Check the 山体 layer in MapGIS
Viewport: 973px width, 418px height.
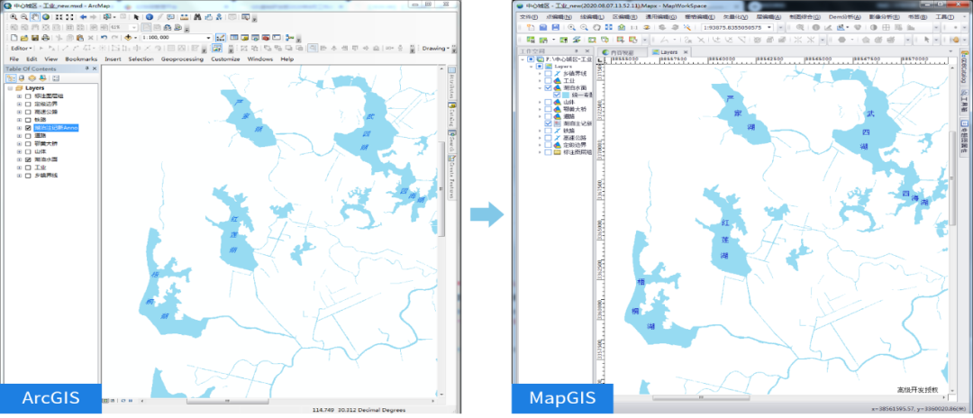(548, 102)
